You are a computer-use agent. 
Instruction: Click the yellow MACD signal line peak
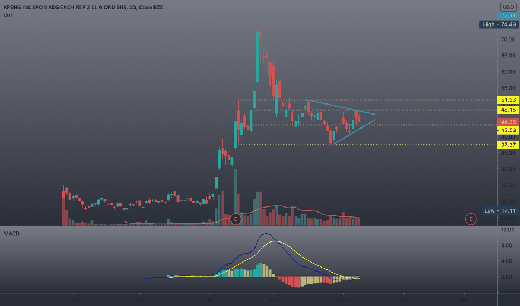275,241
